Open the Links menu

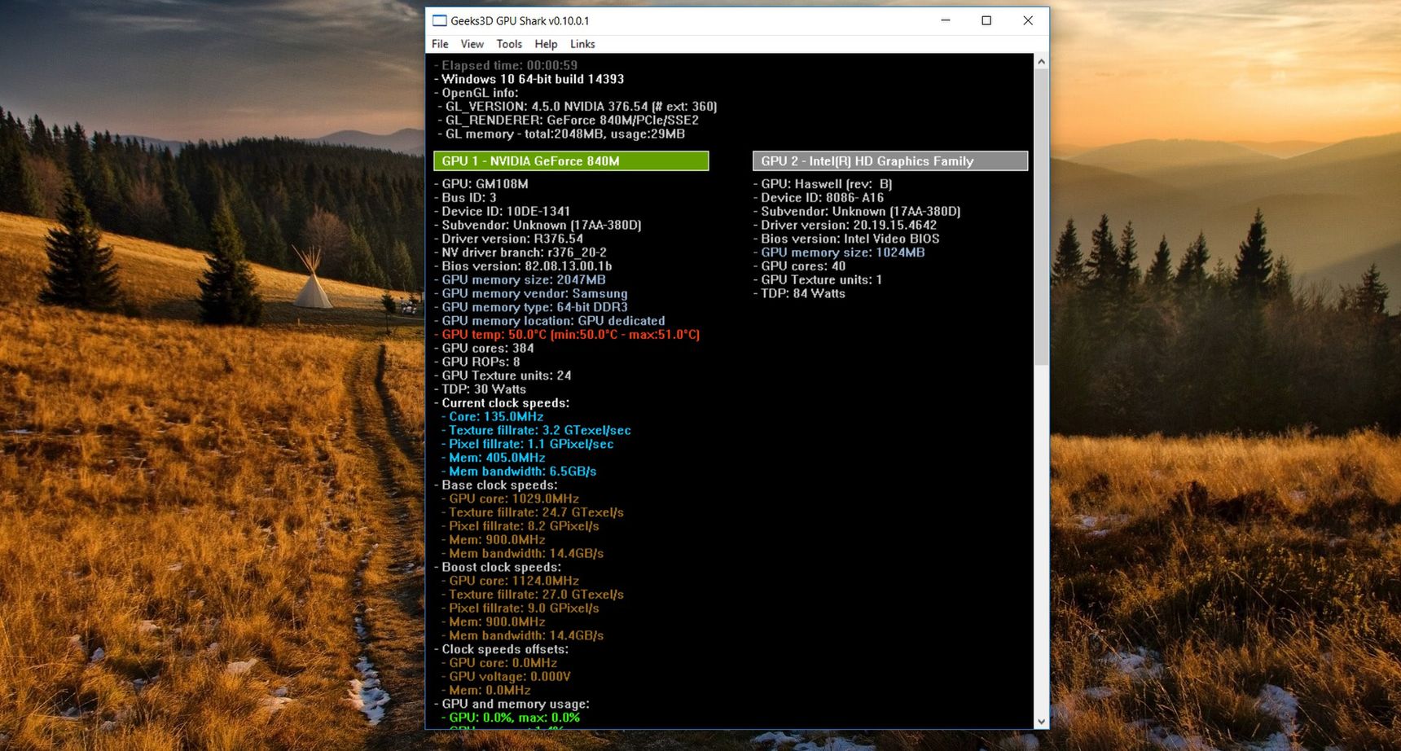582,44
